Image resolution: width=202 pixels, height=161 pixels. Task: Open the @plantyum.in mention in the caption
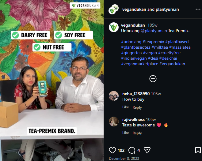154,31
